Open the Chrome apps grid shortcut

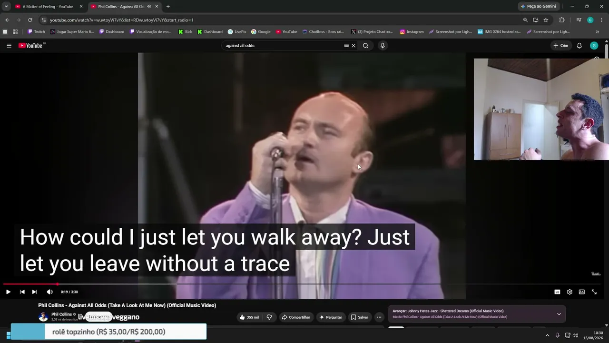15,32
